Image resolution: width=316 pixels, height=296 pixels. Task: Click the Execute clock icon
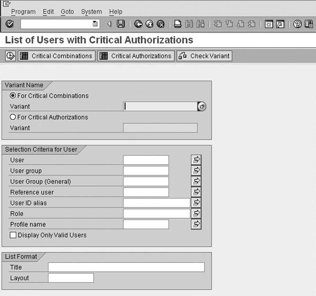coord(10,56)
